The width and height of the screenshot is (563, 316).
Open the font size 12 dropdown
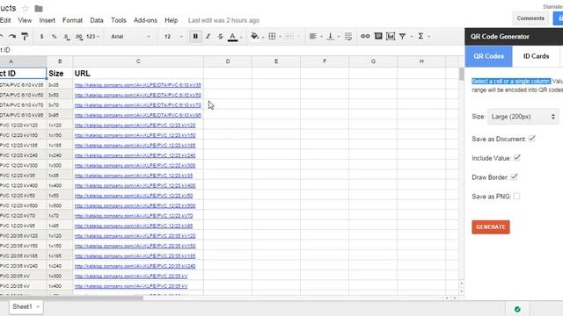tap(173, 37)
